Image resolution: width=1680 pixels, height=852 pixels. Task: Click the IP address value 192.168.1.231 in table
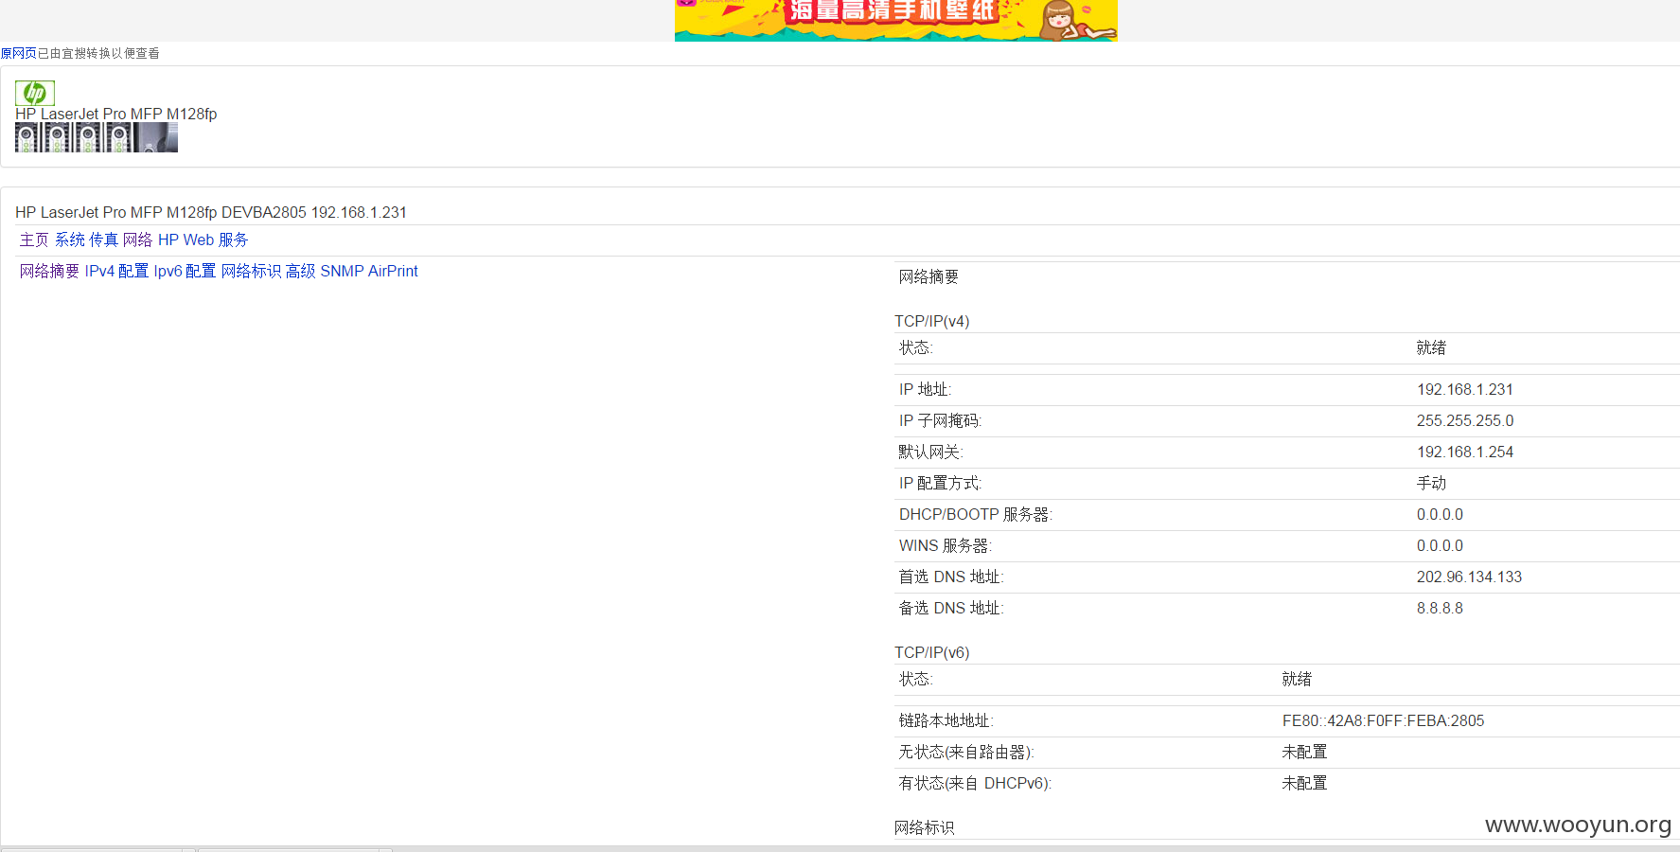tap(1465, 390)
